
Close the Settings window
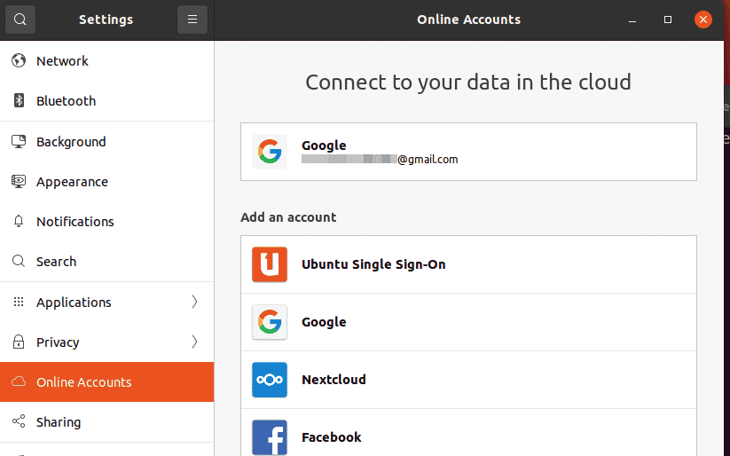click(x=703, y=20)
